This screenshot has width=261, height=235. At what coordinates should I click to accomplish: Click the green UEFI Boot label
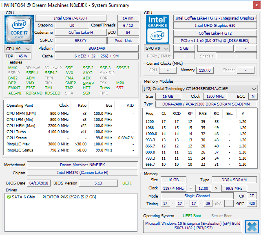point(192,215)
